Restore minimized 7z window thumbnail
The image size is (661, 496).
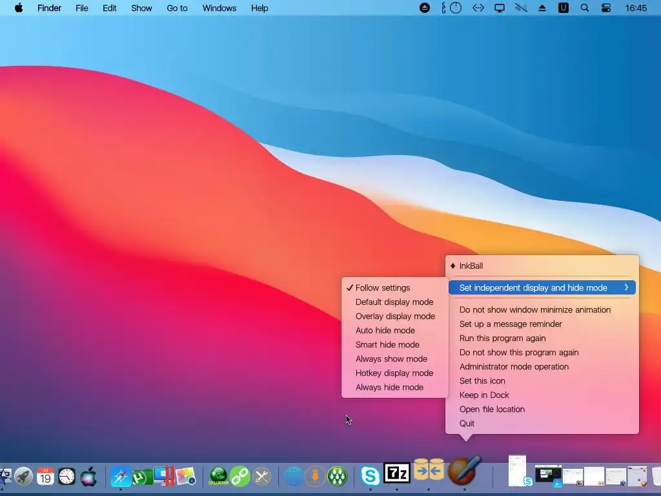tap(573, 477)
